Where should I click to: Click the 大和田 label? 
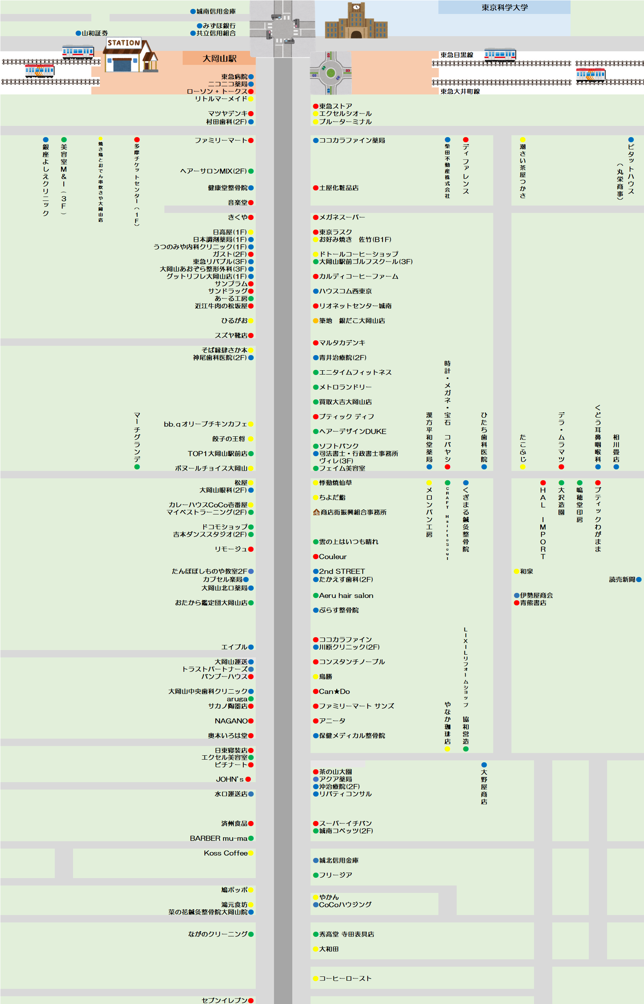click(329, 949)
